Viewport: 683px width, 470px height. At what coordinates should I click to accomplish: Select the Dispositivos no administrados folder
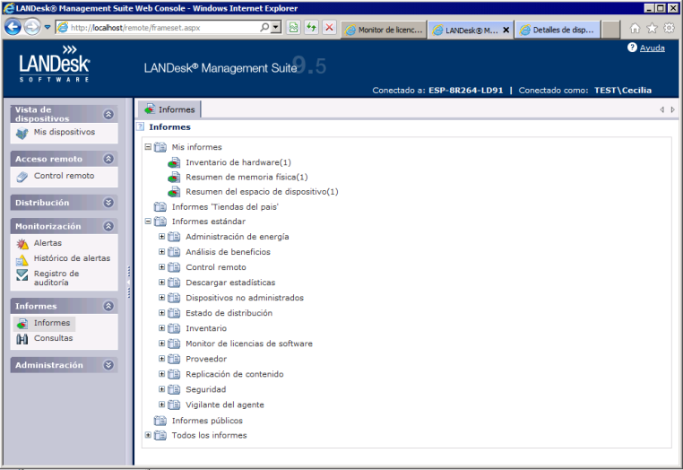[245, 298]
